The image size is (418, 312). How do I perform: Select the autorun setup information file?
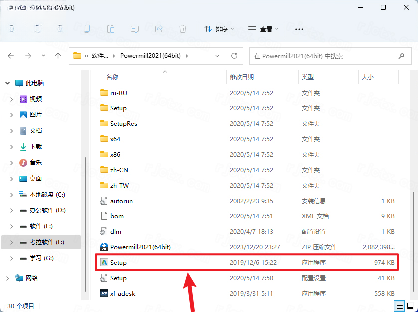121,201
